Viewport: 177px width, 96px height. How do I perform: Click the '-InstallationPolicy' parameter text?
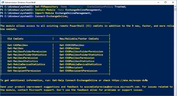99,7
